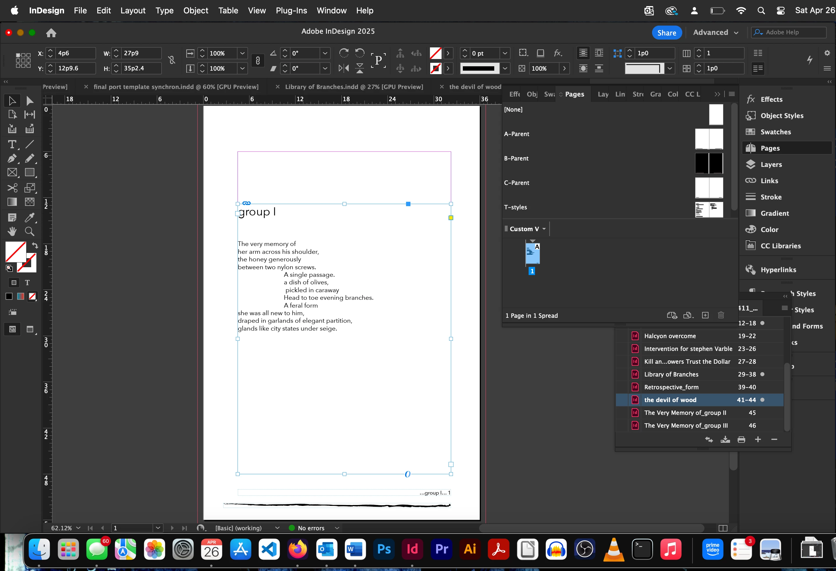Open the Hyperlinks panel
Viewport: 836px width, 571px height.
tap(778, 270)
